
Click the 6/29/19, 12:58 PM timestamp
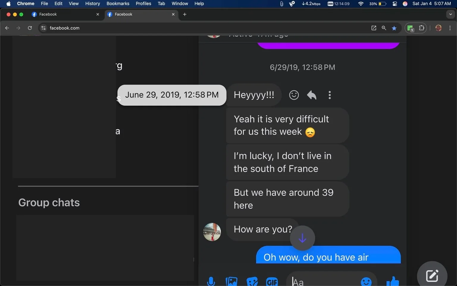tap(302, 67)
